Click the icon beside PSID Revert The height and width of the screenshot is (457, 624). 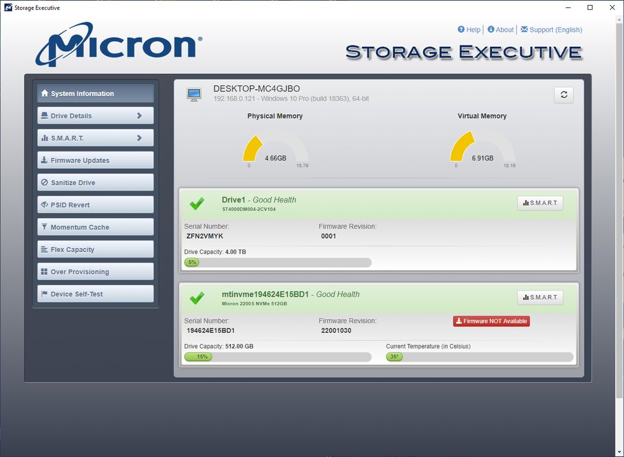pyautogui.click(x=44, y=204)
